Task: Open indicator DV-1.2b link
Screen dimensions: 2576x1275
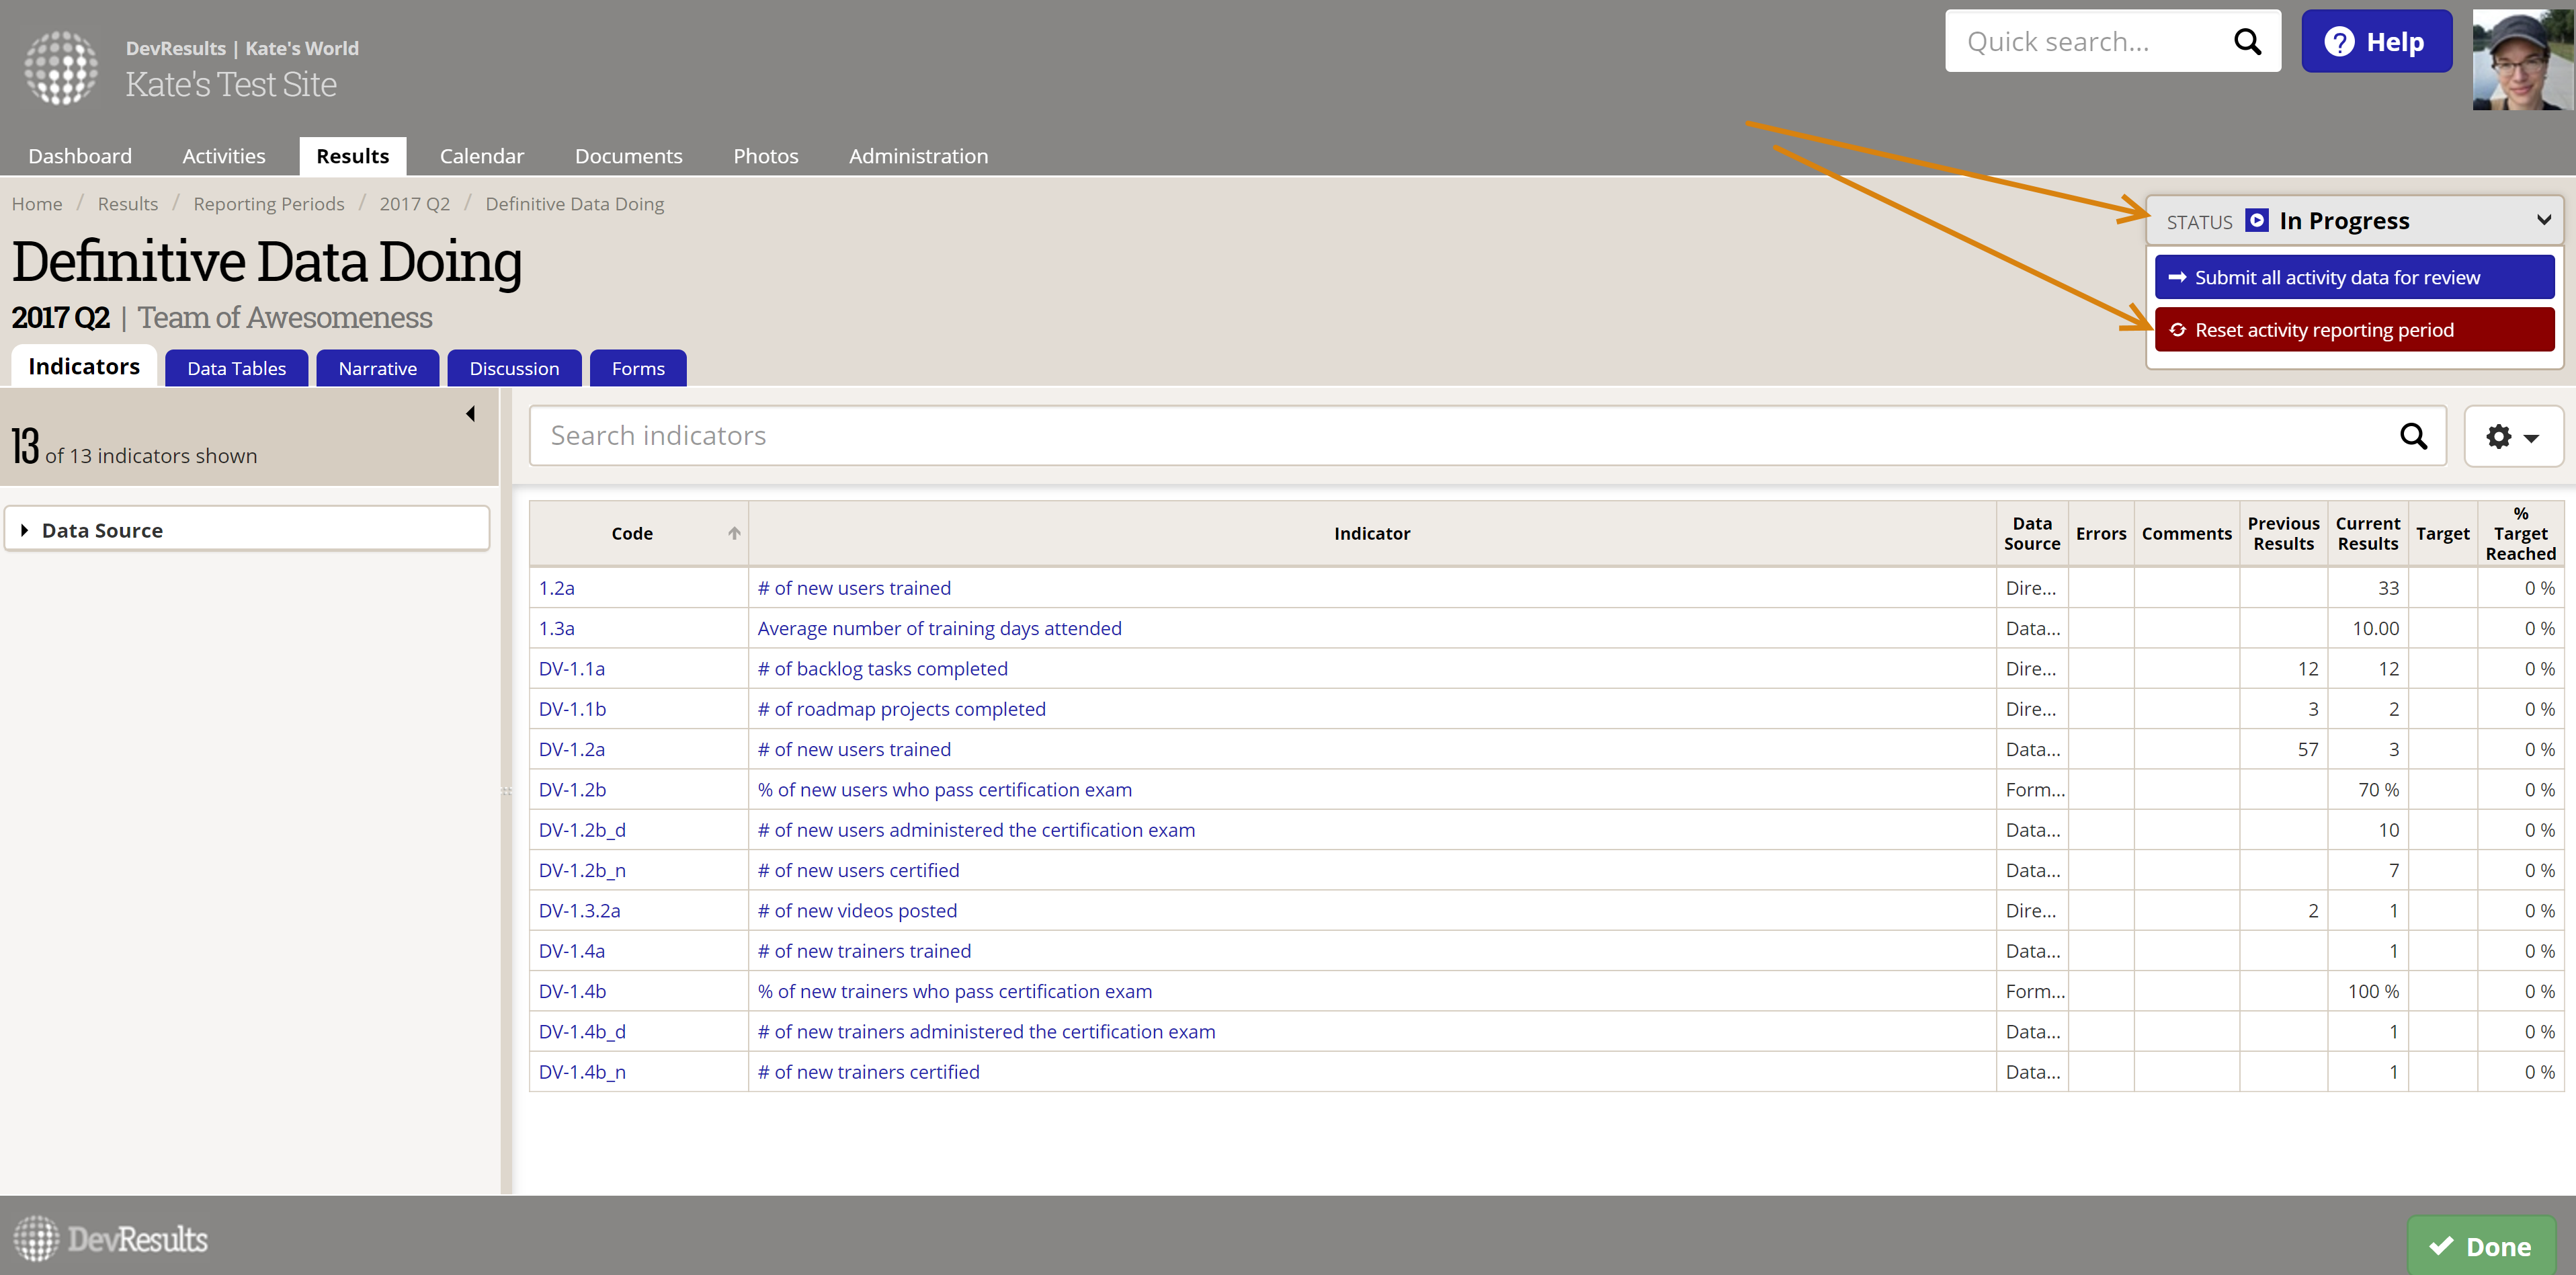Action: [x=572, y=789]
